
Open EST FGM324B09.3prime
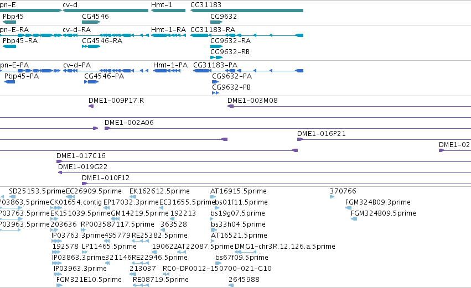click(349, 208)
